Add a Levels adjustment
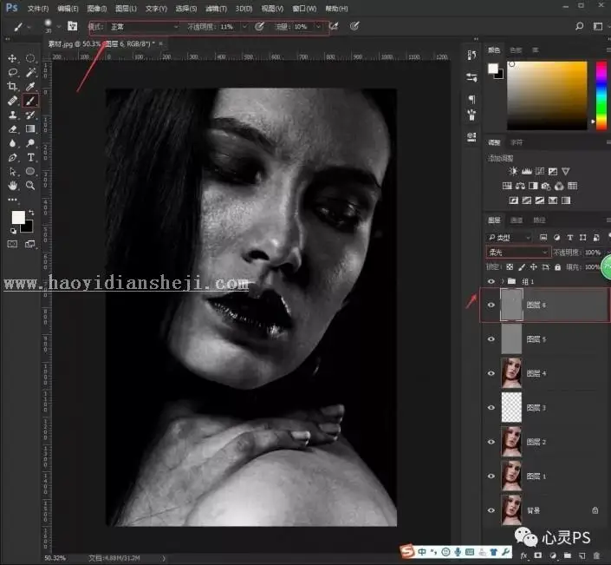The width and height of the screenshot is (611, 565). [x=526, y=171]
